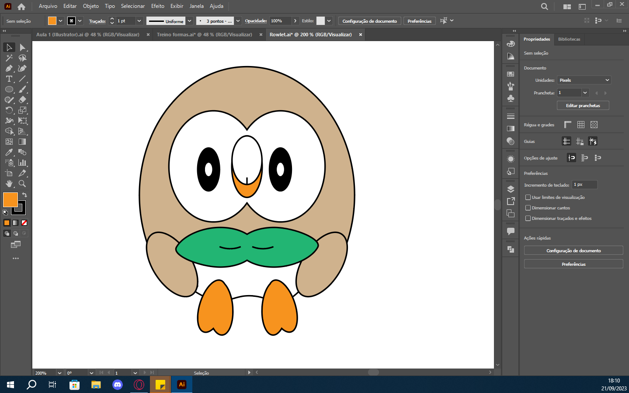Select the Zoom tool

[x=22, y=184]
